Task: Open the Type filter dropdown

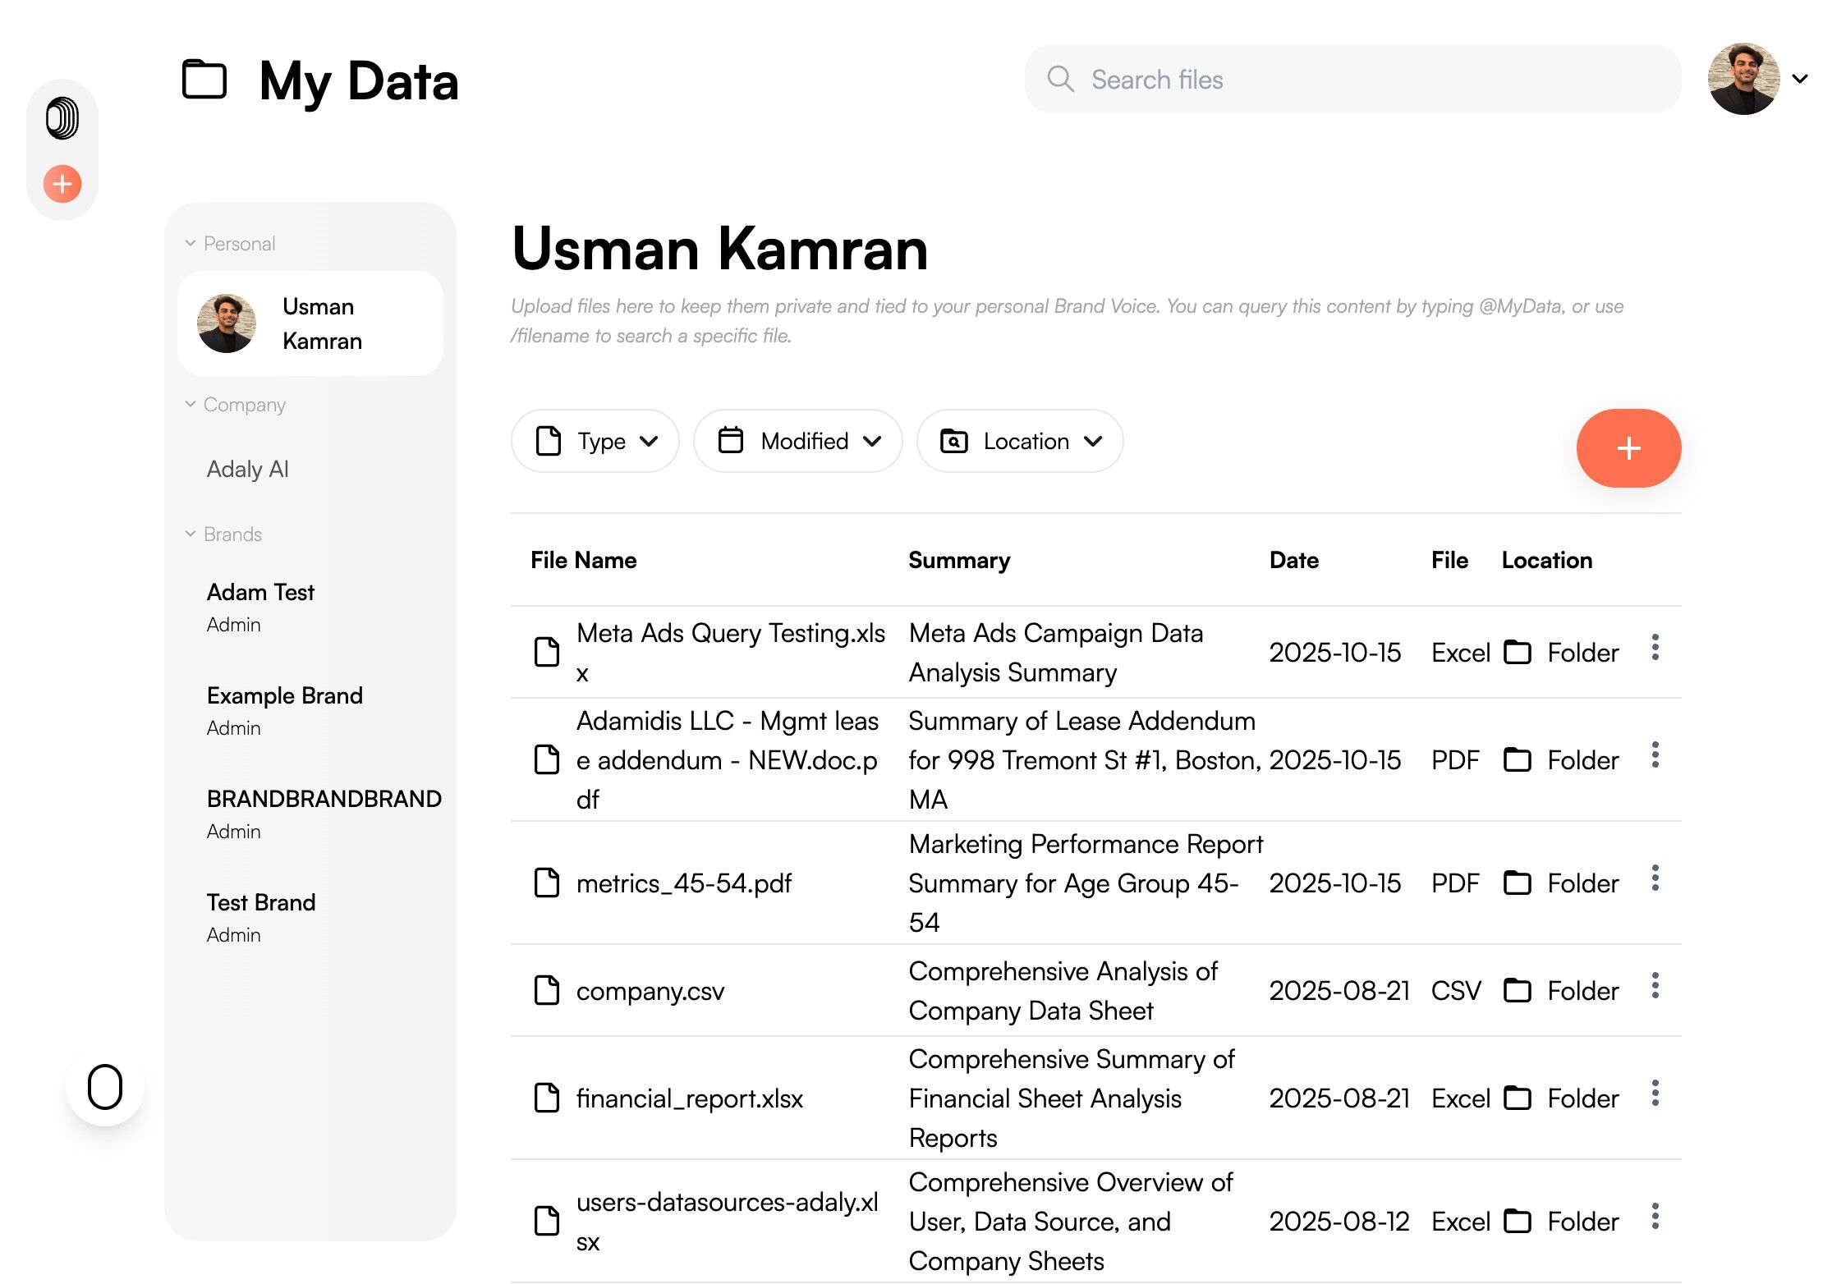Action: 595,442
